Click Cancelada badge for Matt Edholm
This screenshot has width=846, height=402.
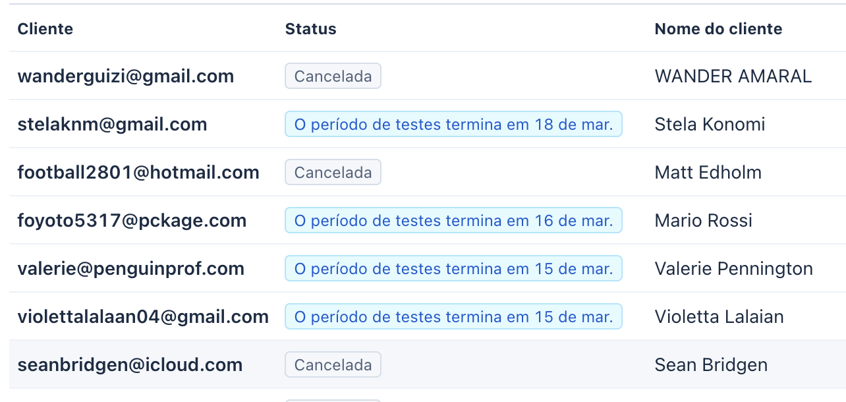(x=333, y=173)
